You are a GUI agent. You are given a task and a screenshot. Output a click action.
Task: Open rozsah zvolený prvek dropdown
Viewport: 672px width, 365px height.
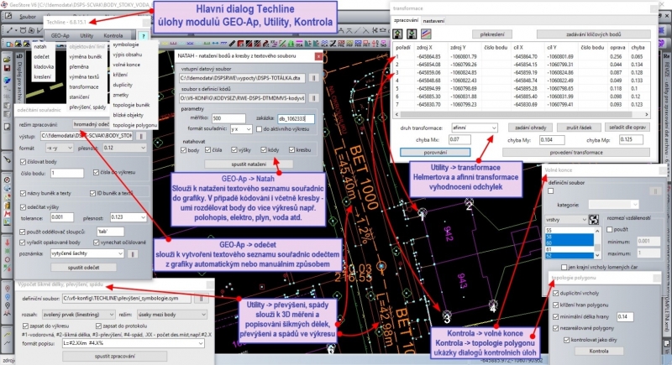coord(78,315)
